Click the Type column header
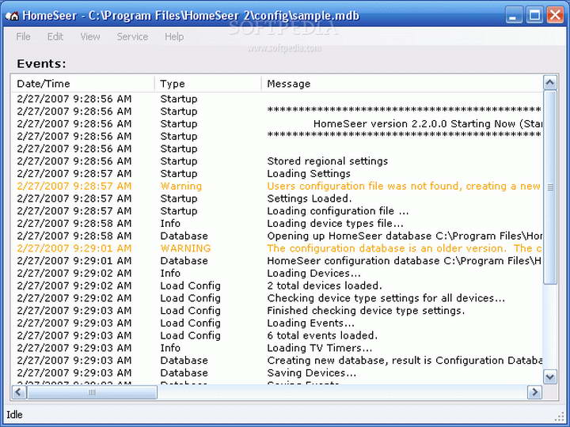Screen dimensions: 570x427 [208, 84]
